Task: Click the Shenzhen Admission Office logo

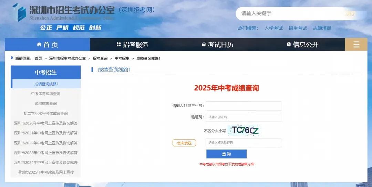Action: 64,12
